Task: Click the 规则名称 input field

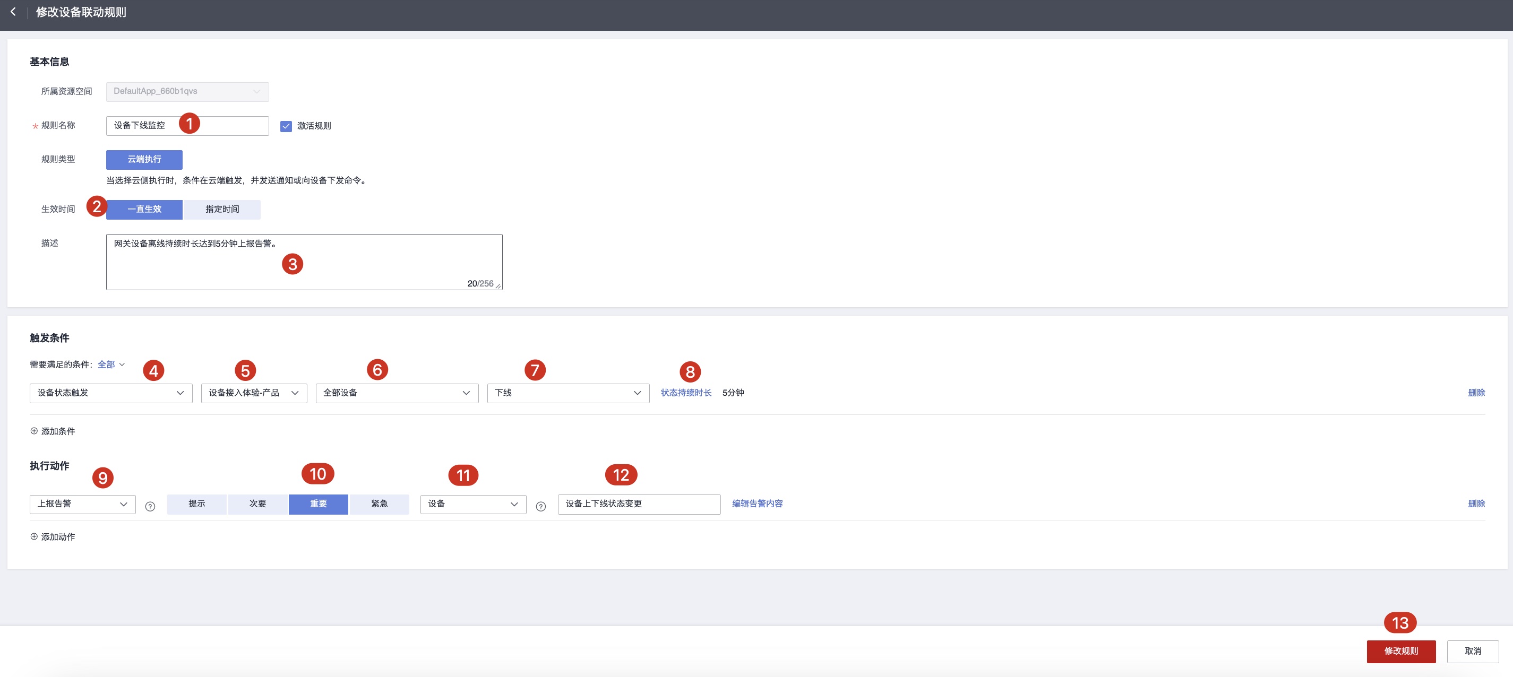Action: pos(235,126)
